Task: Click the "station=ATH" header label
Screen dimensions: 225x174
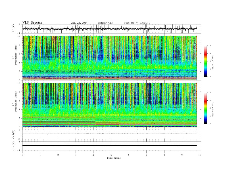Action: coord(105,23)
